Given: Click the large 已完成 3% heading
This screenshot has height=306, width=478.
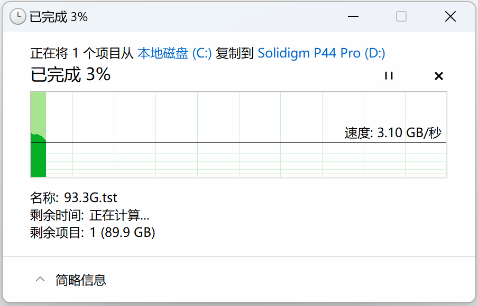Looking at the screenshot, I should pos(70,75).
